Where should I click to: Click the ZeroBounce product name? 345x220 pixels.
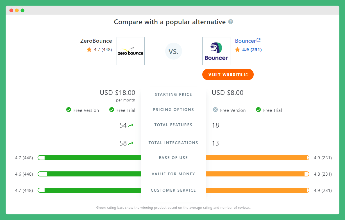click(x=96, y=41)
